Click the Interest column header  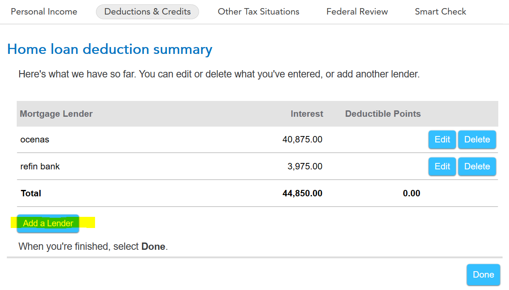307,114
